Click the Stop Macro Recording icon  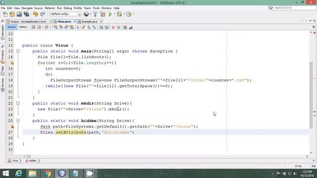[119, 27]
